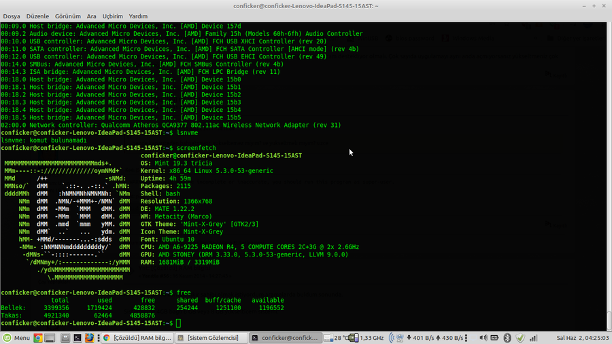Open the network signal strength icon
The image size is (612, 344).
pyautogui.click(x=533, y=338)
